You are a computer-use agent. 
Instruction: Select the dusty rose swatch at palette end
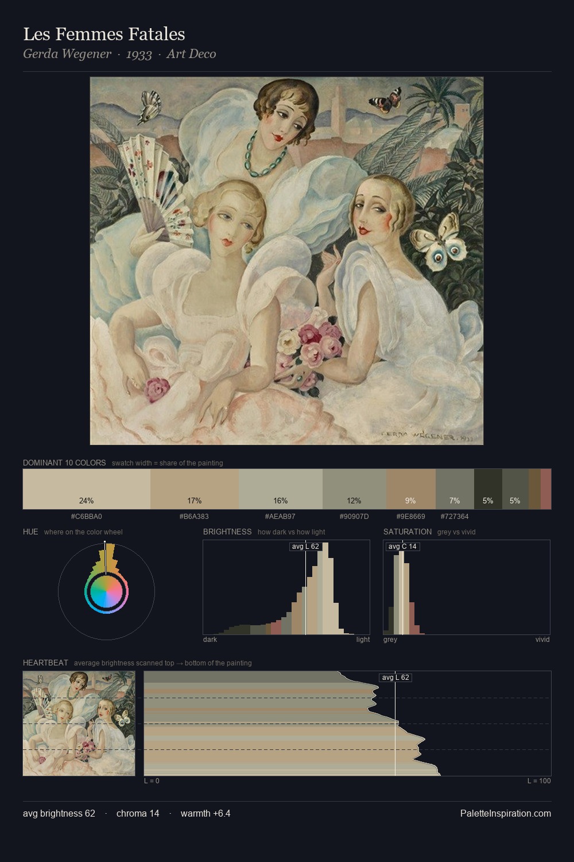click(x=546, y=489)
